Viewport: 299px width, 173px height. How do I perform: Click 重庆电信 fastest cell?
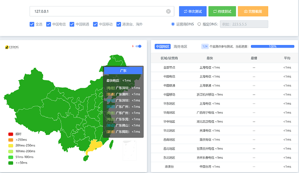[210, 140]
